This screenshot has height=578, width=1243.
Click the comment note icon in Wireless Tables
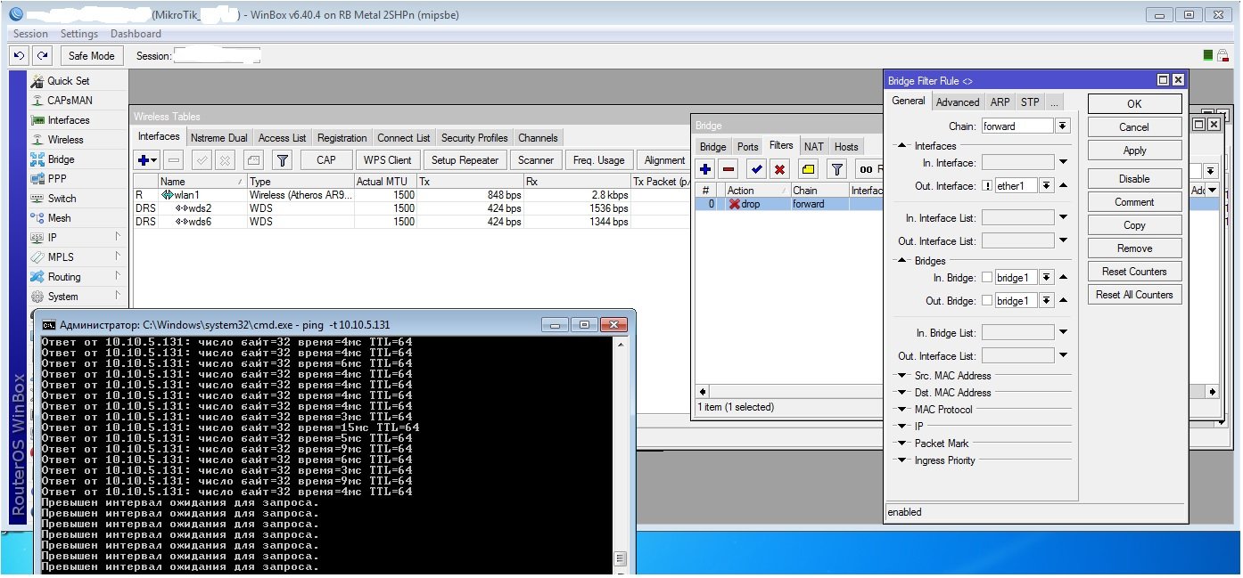pos(253,160)
